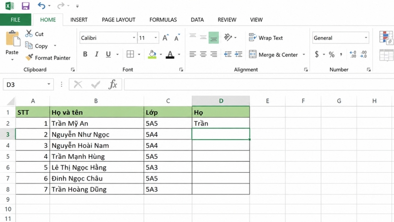394x222 pixels.
Task: Open the Copy dropdown arrow
Action: coord(55,45)
